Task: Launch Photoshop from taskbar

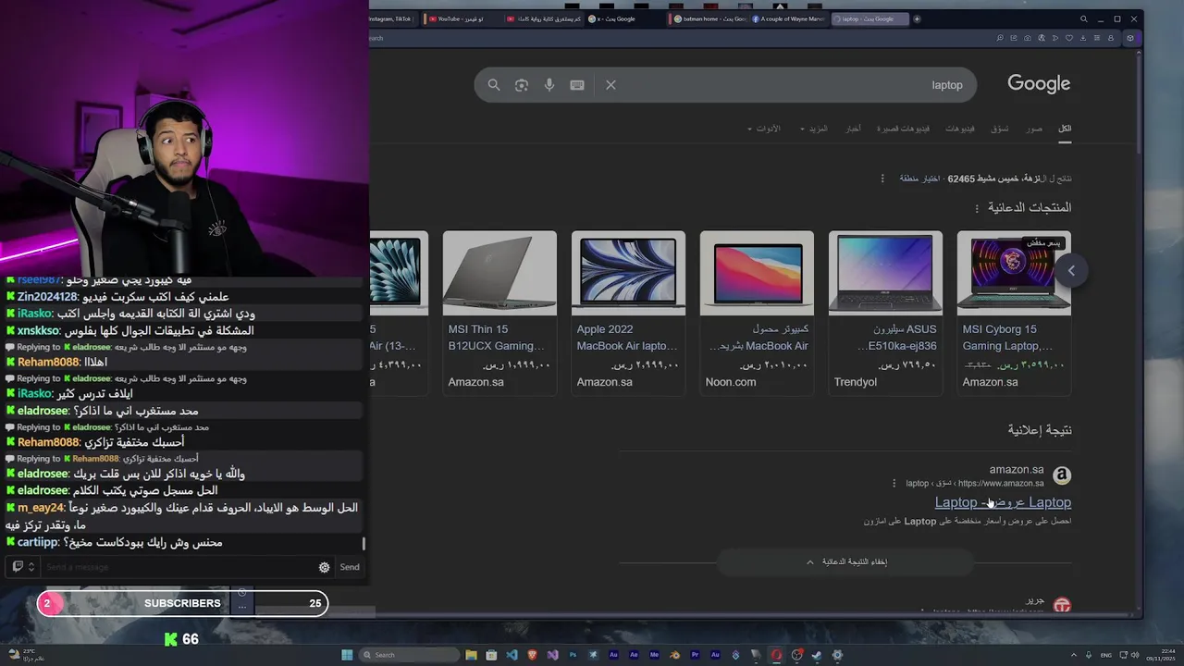Action: [x=573, y=655]
